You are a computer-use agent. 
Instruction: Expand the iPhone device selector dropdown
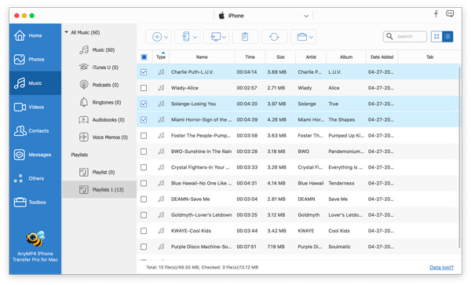306,16
